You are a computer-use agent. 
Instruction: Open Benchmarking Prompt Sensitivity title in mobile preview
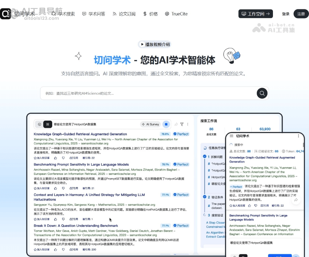(x=258, y=218)
